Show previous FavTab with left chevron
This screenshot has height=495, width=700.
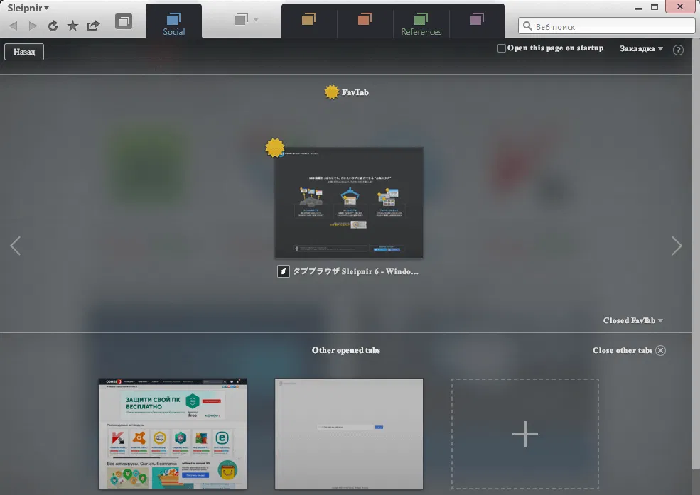coord(16,246)
